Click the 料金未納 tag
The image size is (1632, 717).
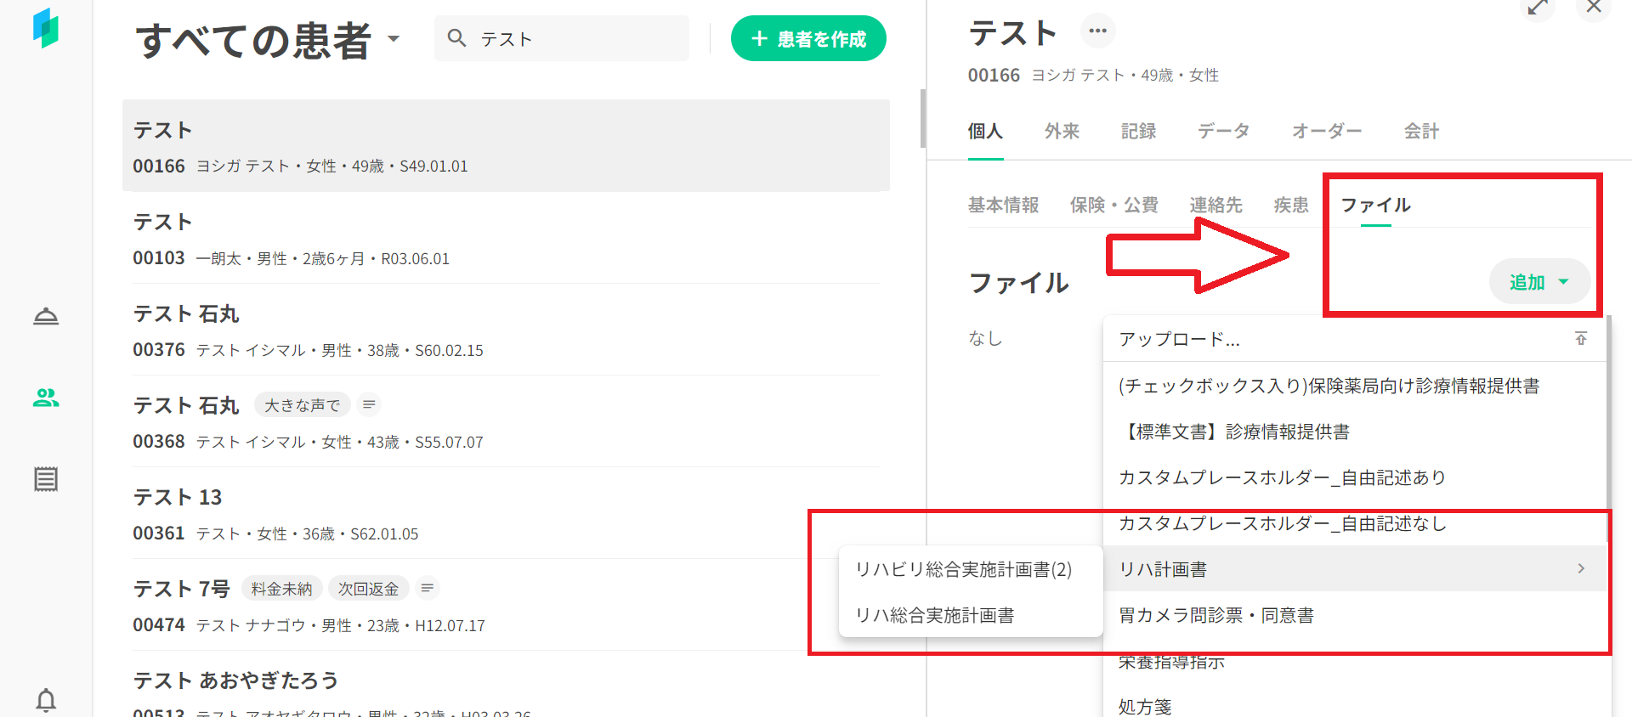coord(281,589)
